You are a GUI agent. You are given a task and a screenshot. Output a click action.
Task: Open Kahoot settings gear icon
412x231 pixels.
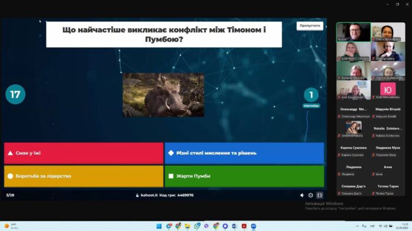point(311,195)
